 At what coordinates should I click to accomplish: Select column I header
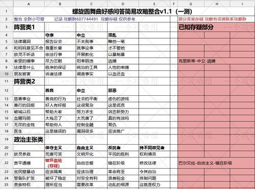pos(242,4)
